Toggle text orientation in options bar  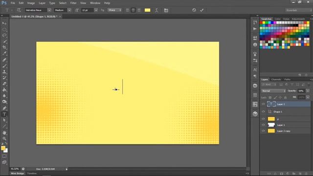19,10
